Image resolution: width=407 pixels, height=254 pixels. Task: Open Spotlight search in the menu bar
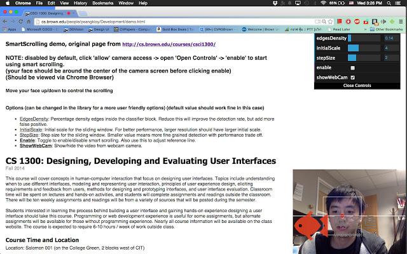pos(389,3)
